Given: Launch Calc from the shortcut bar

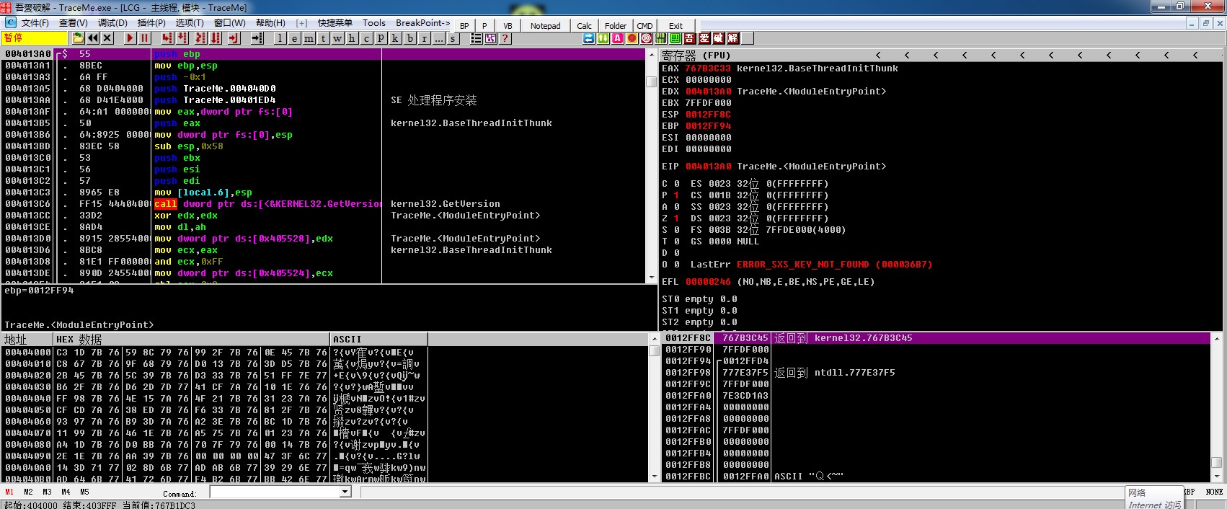Looking at the screenshot, I should pos(585,26).
